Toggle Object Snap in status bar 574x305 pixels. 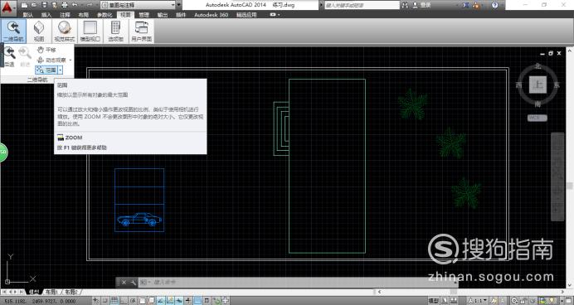(143, 301)
